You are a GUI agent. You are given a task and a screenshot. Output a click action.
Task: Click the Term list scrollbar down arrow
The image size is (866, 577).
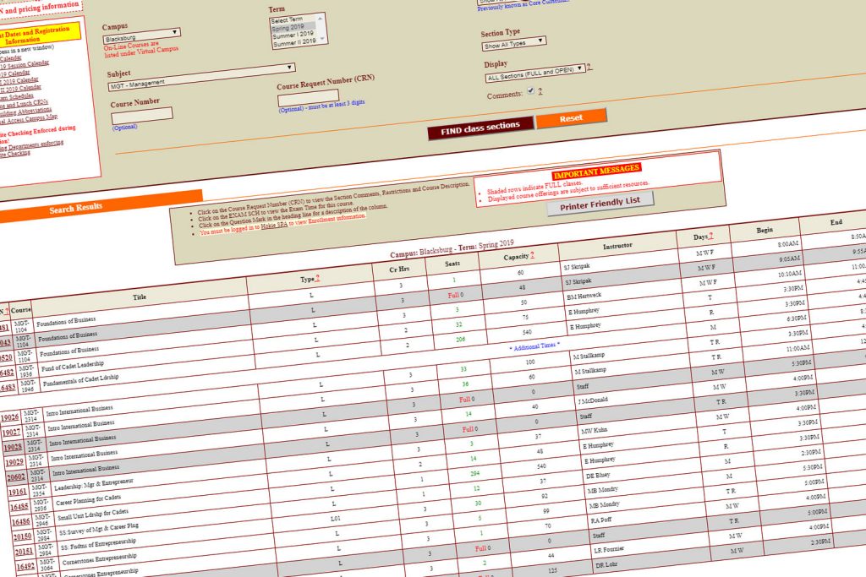click(322, 38)
